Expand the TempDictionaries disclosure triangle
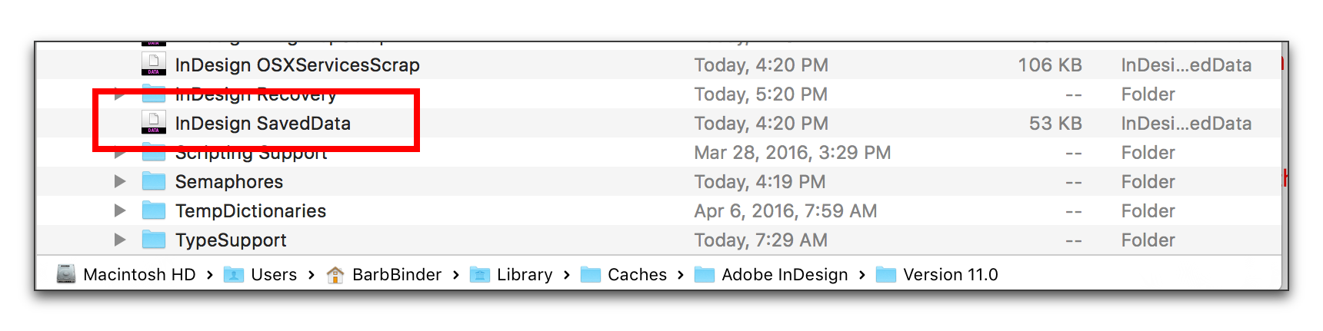The height and width of the screenshot is (331, 1323). (119, 210)
